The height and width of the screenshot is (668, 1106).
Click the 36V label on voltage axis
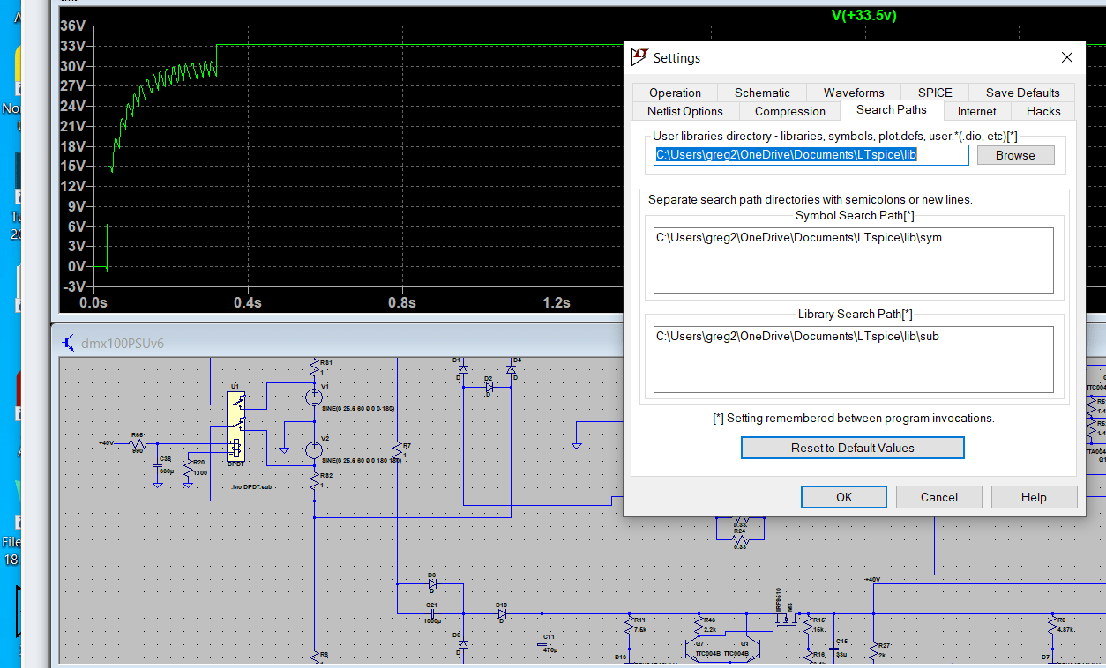pyautogui.click(x=72, y=26)
